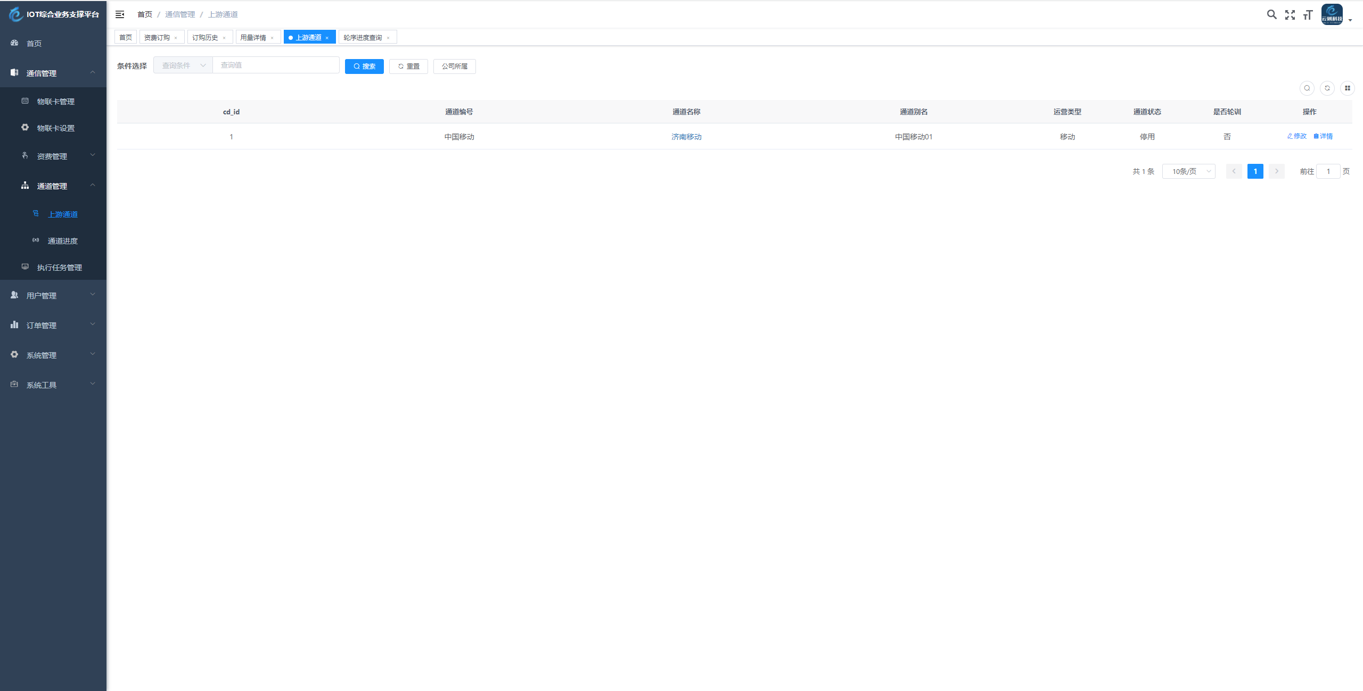
Task: Click the 订单管理 chart icon
Action: tap(14, 324)
